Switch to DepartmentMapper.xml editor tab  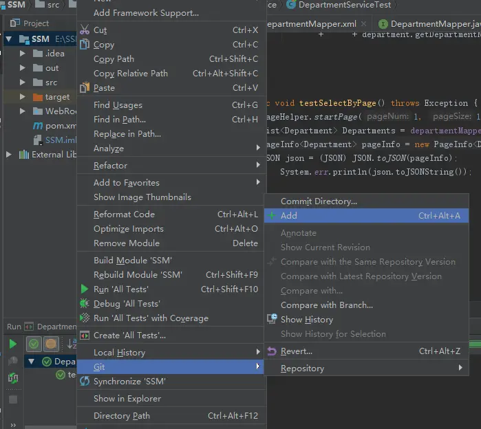pyautogui.click(x=311, y=24)
